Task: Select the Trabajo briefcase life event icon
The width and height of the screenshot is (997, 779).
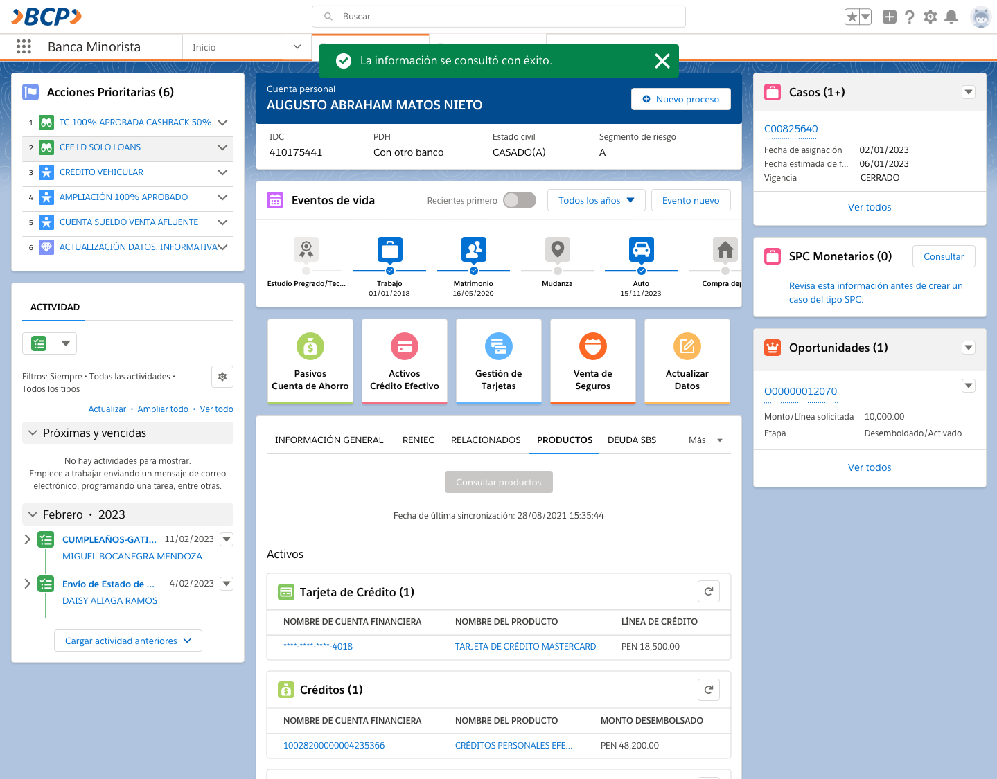Action: (390, 249)
